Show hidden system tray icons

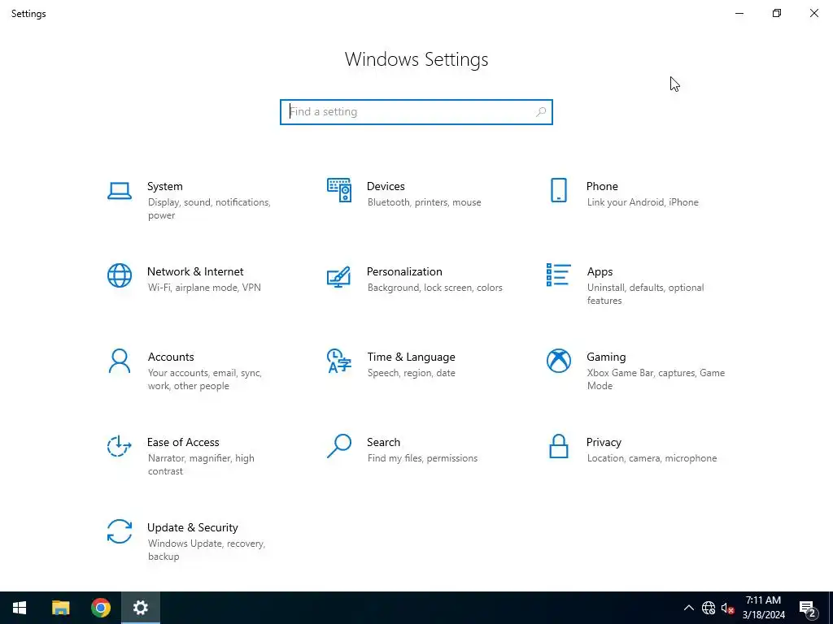click(688, 608)
